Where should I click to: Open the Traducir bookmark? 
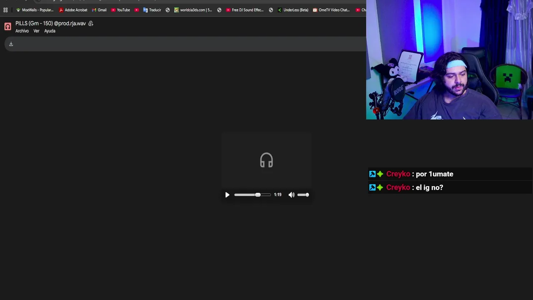click(152, 10)
